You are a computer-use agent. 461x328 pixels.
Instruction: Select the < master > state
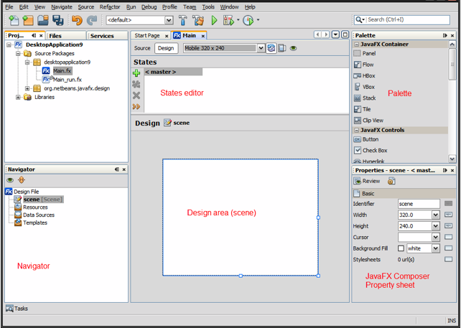coord(173,72)
